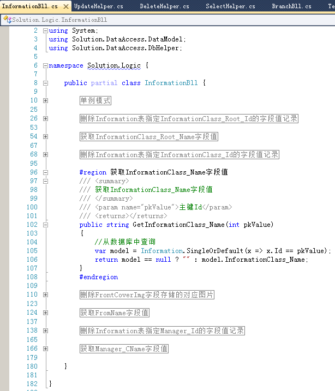Click the collapsed 获取FromName字段值 box
Viewport: 335px width, 391px height.
point(115,312)
